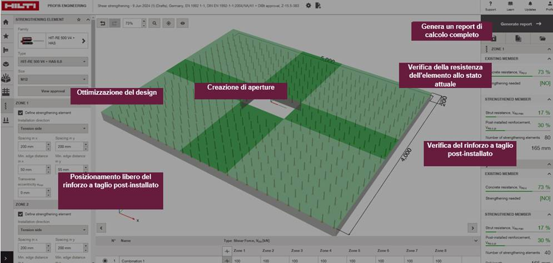Click the center view target icon
Screen dimensions: 553x263
click(x=168, y=23)
